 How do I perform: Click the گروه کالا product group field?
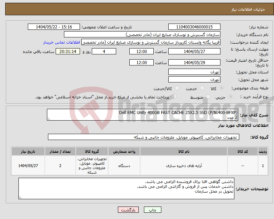(144, 137)
